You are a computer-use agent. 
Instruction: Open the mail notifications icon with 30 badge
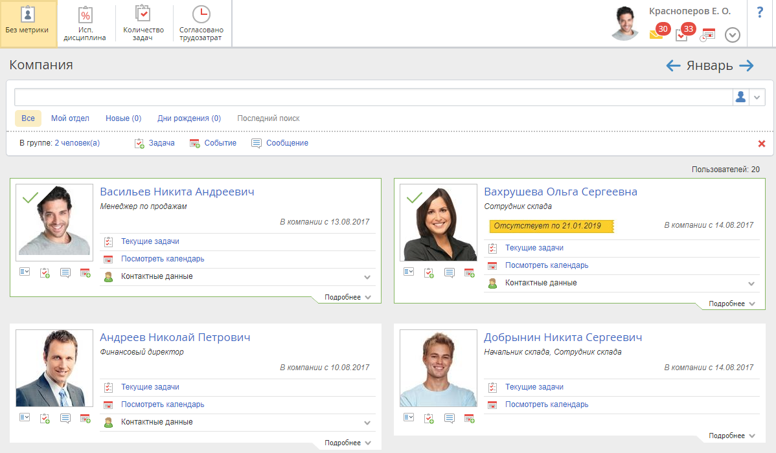(656, 35)
